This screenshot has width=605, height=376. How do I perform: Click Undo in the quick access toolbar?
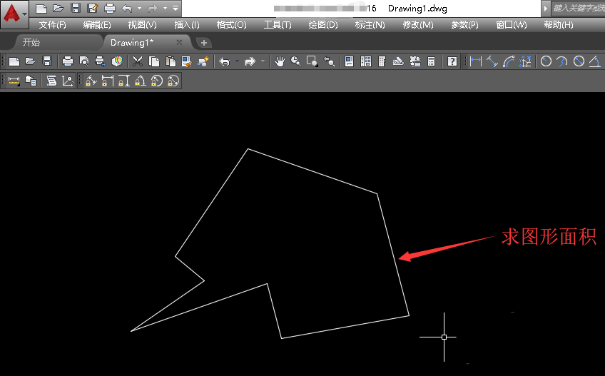(127, 8)
